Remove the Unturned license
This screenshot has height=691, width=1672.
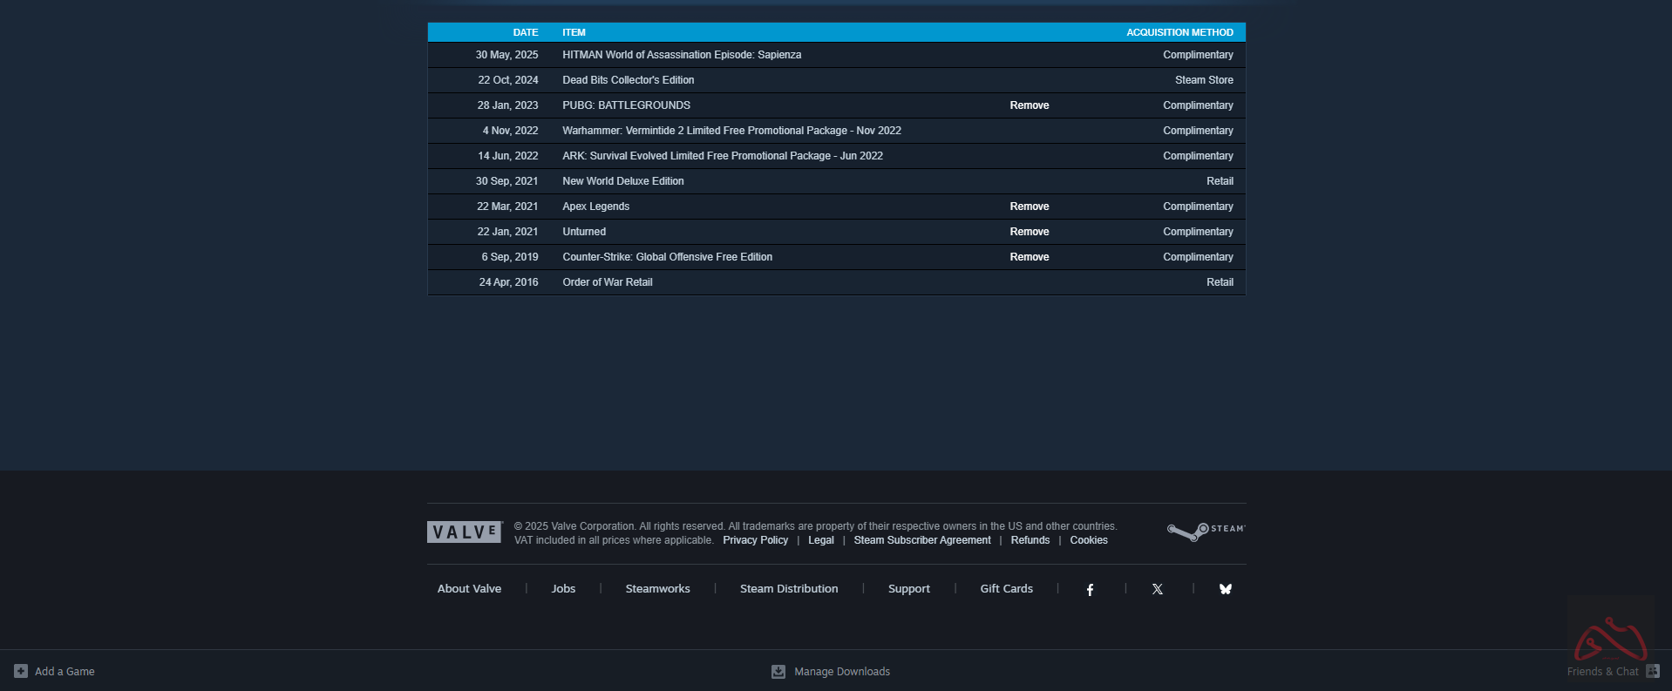1029,232
